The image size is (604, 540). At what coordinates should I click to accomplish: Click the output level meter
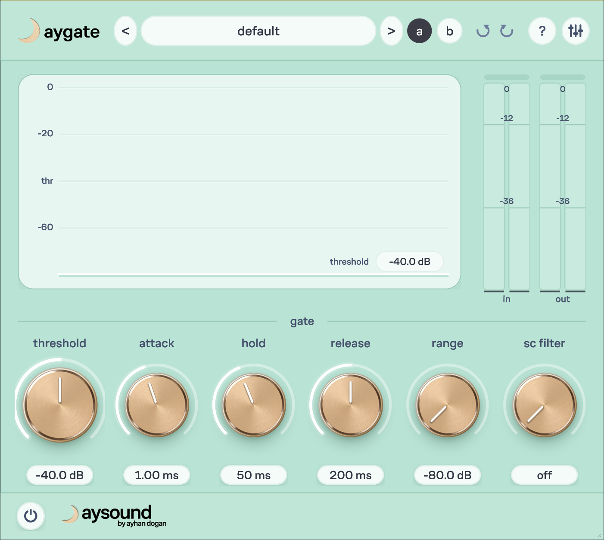coord(563,187)
